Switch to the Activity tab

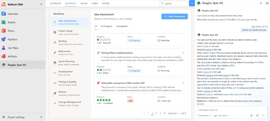pos(106,3)
